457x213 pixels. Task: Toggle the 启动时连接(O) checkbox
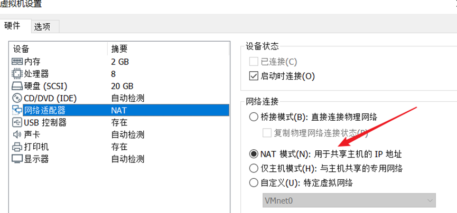pyautogui.click(x=254, y=76)
